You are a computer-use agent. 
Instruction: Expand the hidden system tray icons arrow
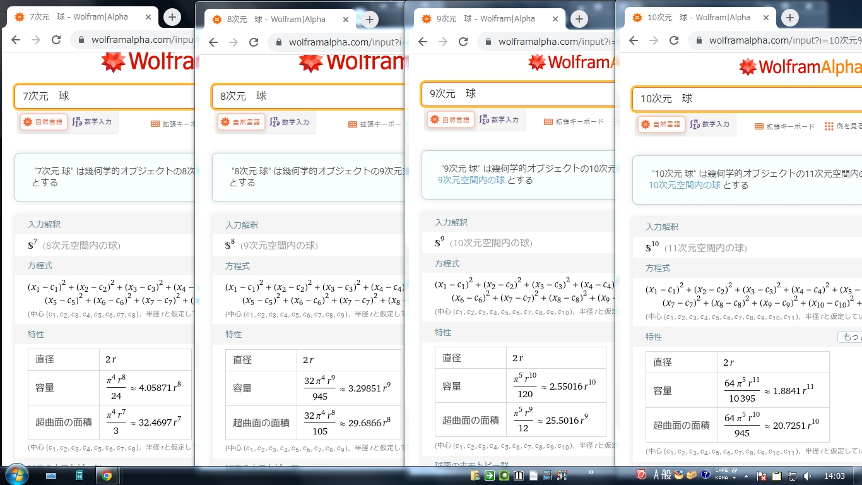tap(746, 476)
